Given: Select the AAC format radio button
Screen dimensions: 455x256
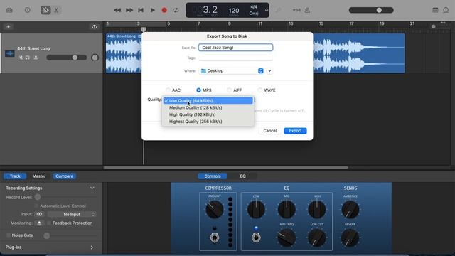Looking at the screenshot, I should [168, 90].
